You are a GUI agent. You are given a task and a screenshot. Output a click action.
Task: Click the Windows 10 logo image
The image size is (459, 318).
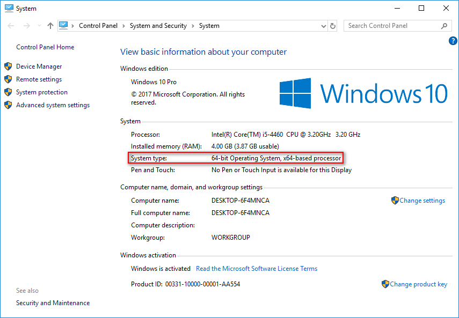coord(363,93)
